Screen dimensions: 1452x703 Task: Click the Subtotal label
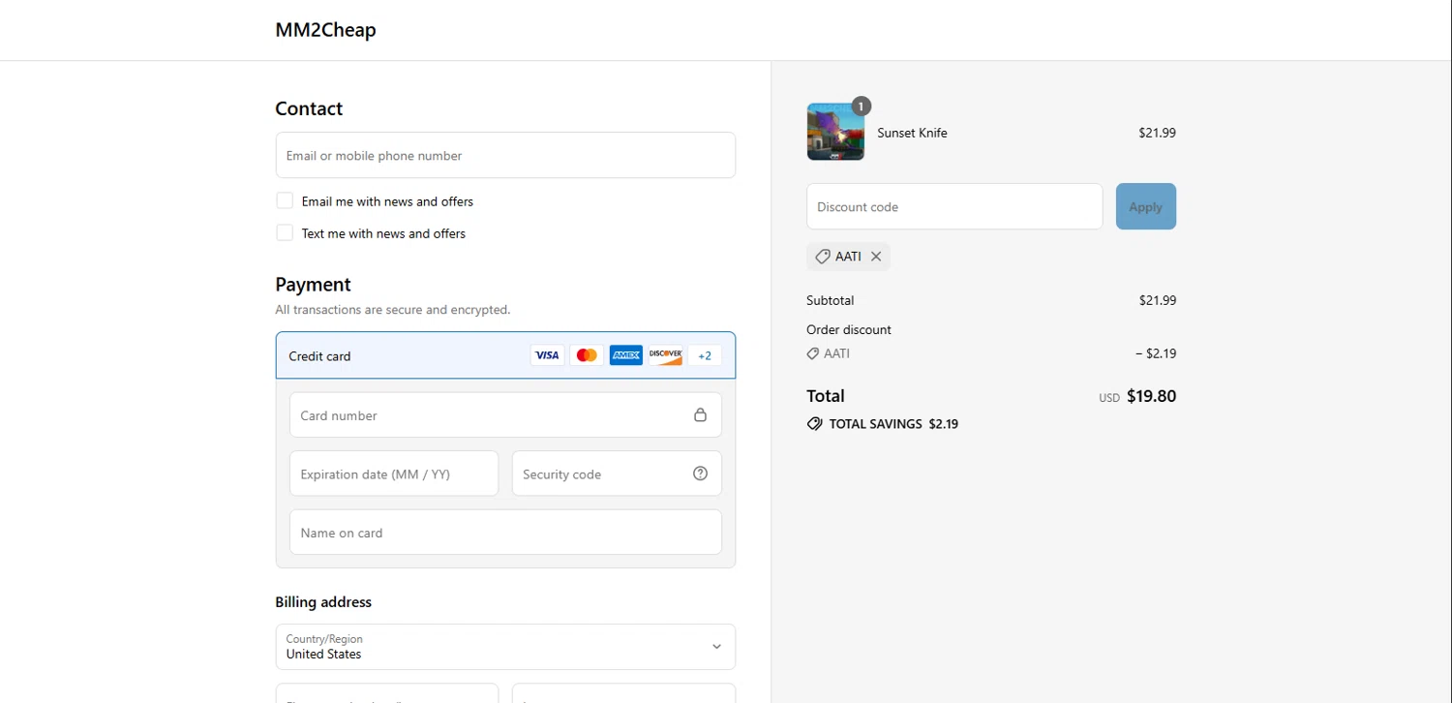(831, 300)
